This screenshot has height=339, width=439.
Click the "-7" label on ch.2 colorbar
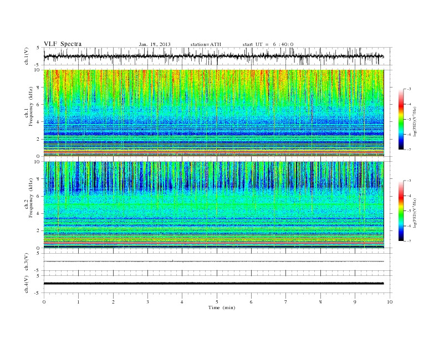coord(409,241)
